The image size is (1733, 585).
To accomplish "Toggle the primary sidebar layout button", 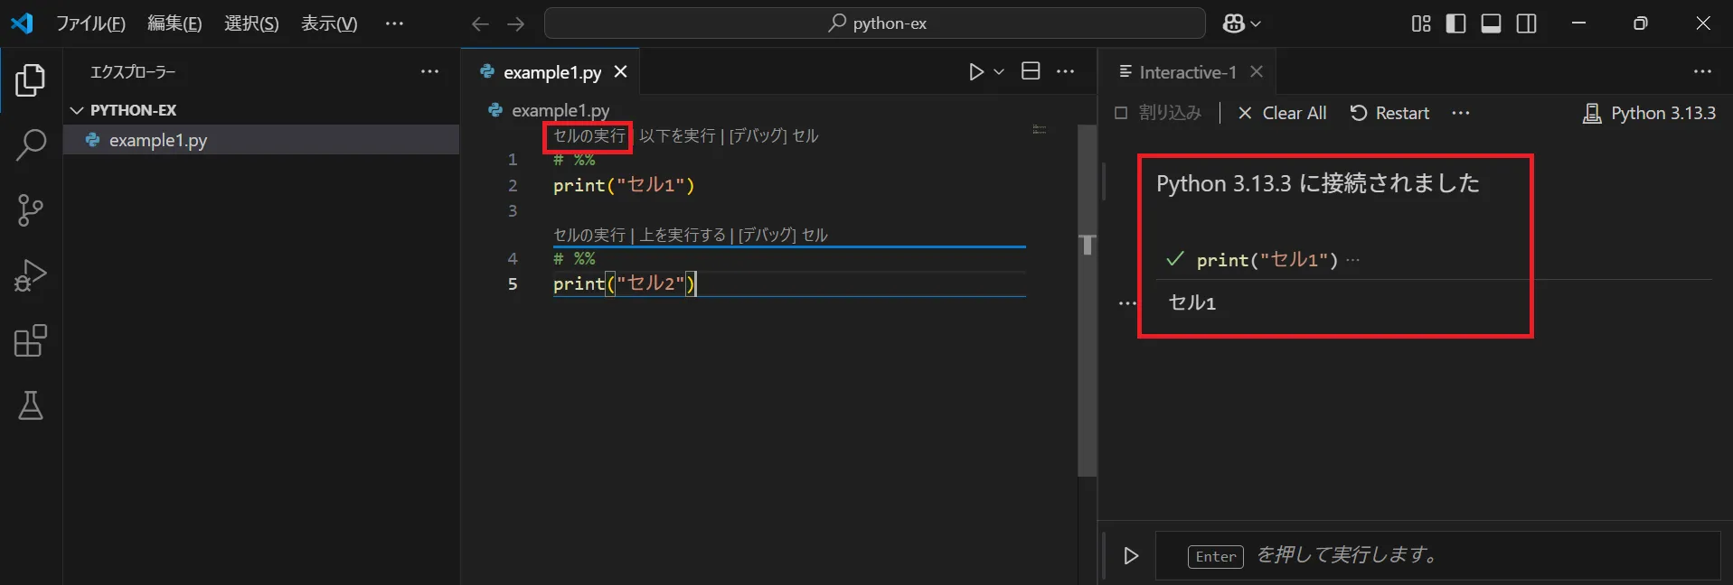I will click(1455, 23).
